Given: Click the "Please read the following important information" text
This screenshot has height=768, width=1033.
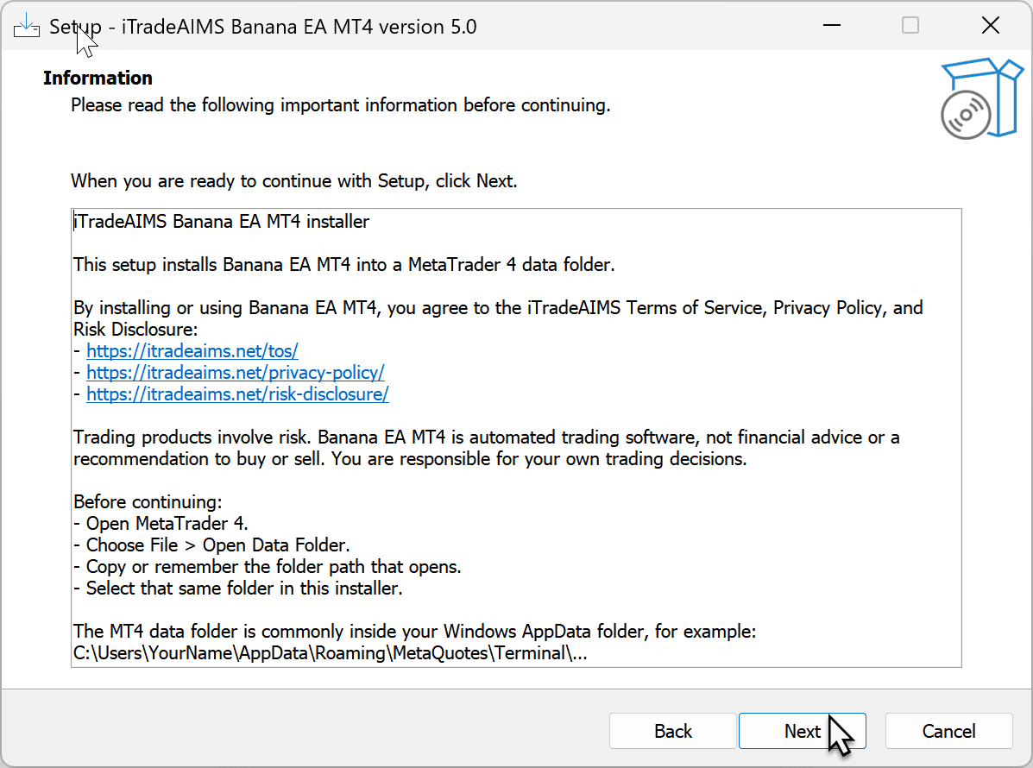Looking at the screenshot, I should coord(341,105).
